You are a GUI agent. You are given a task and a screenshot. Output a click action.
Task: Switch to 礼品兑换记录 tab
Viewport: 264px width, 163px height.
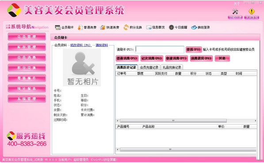(x=172, y=68)
